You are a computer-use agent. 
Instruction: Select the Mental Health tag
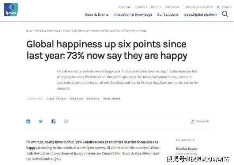112,99
